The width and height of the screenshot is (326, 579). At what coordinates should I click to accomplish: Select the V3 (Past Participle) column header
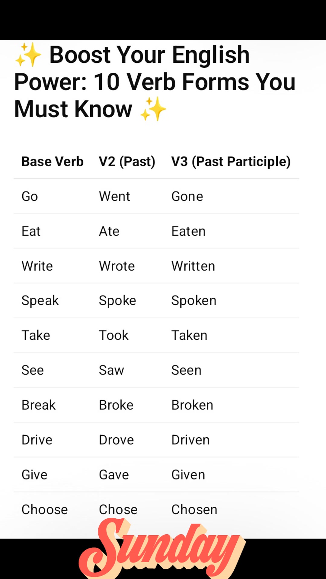click(231, 162)
